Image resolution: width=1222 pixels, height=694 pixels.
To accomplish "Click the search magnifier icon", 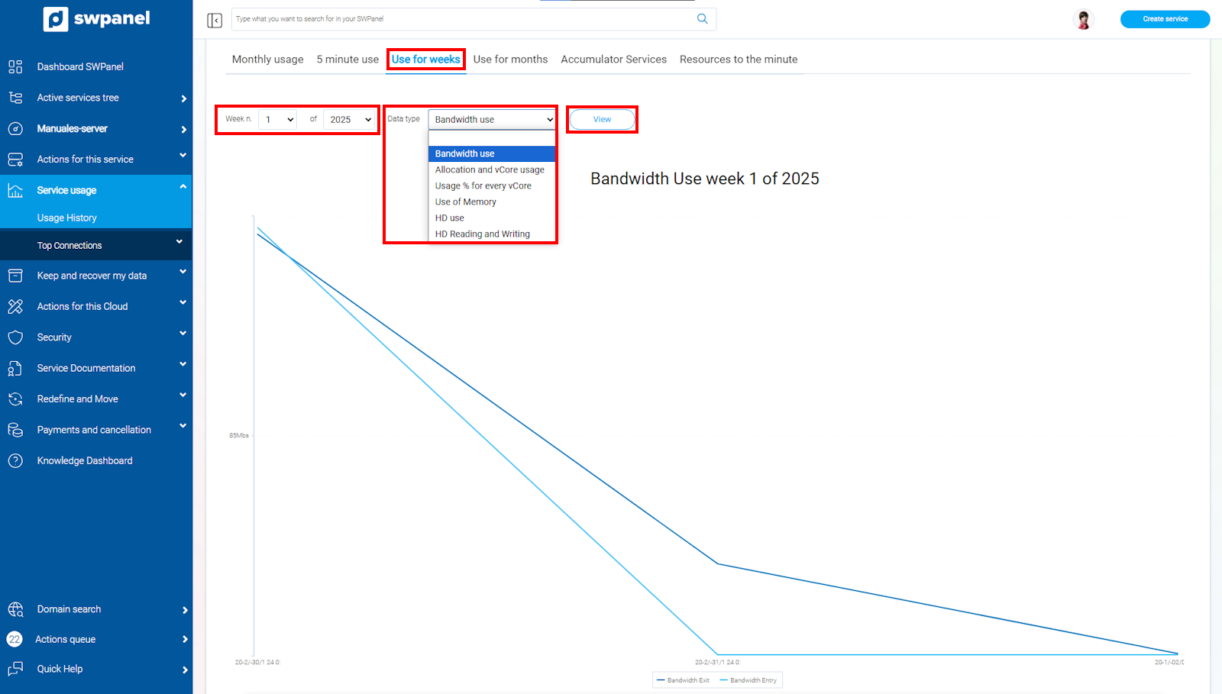I will pyautogui.click(x=702, y=19).
